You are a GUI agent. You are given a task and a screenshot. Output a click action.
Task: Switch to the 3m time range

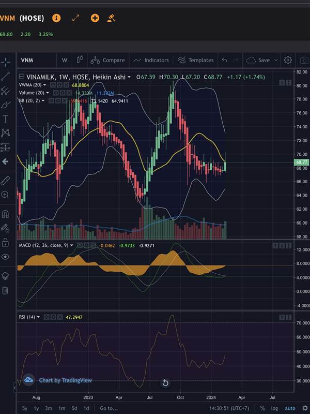click(x=48, y=408)
